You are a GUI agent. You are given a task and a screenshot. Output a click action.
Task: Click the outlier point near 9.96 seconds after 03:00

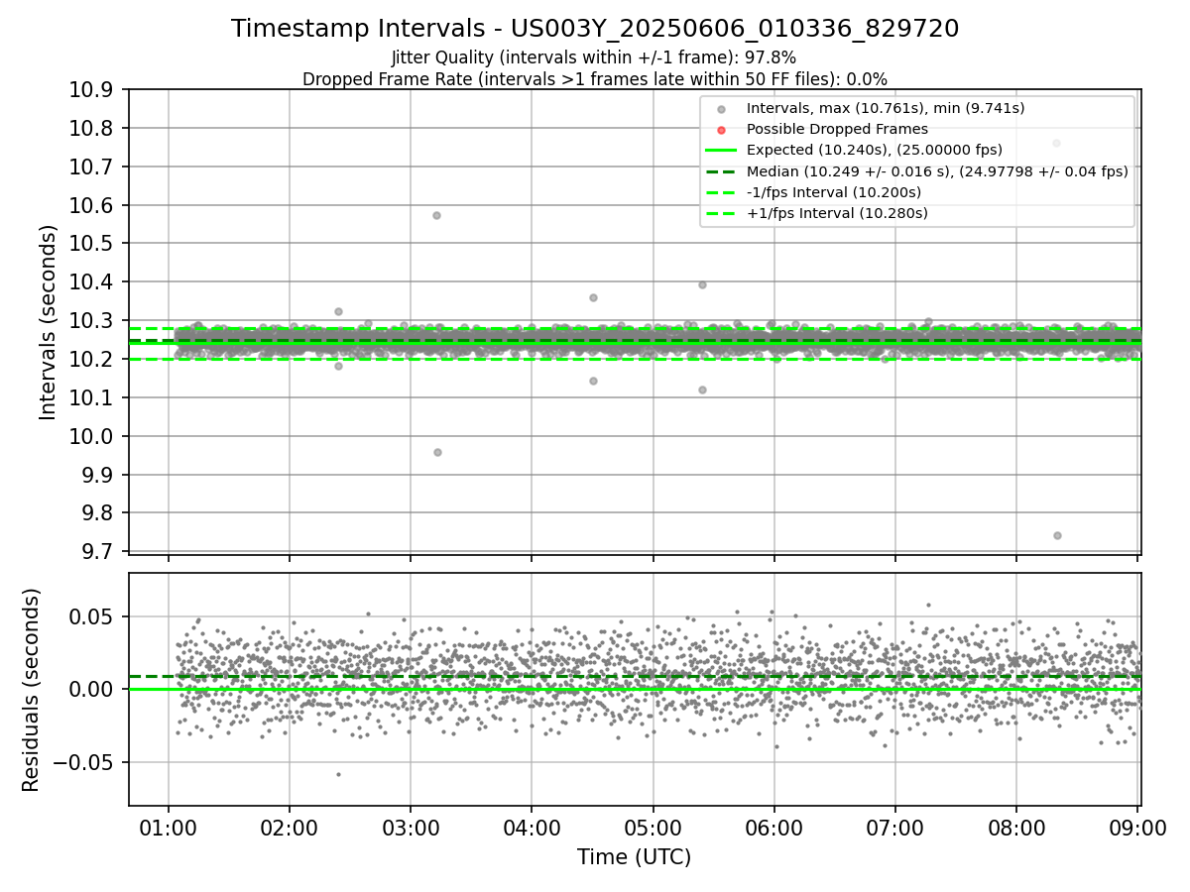click(x=437, y=452)
